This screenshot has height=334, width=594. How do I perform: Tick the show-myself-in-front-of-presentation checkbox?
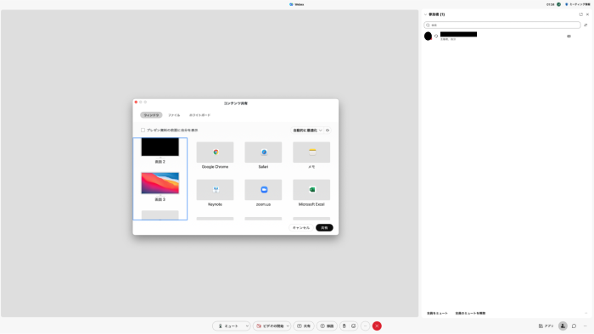[x=143, y=130]
